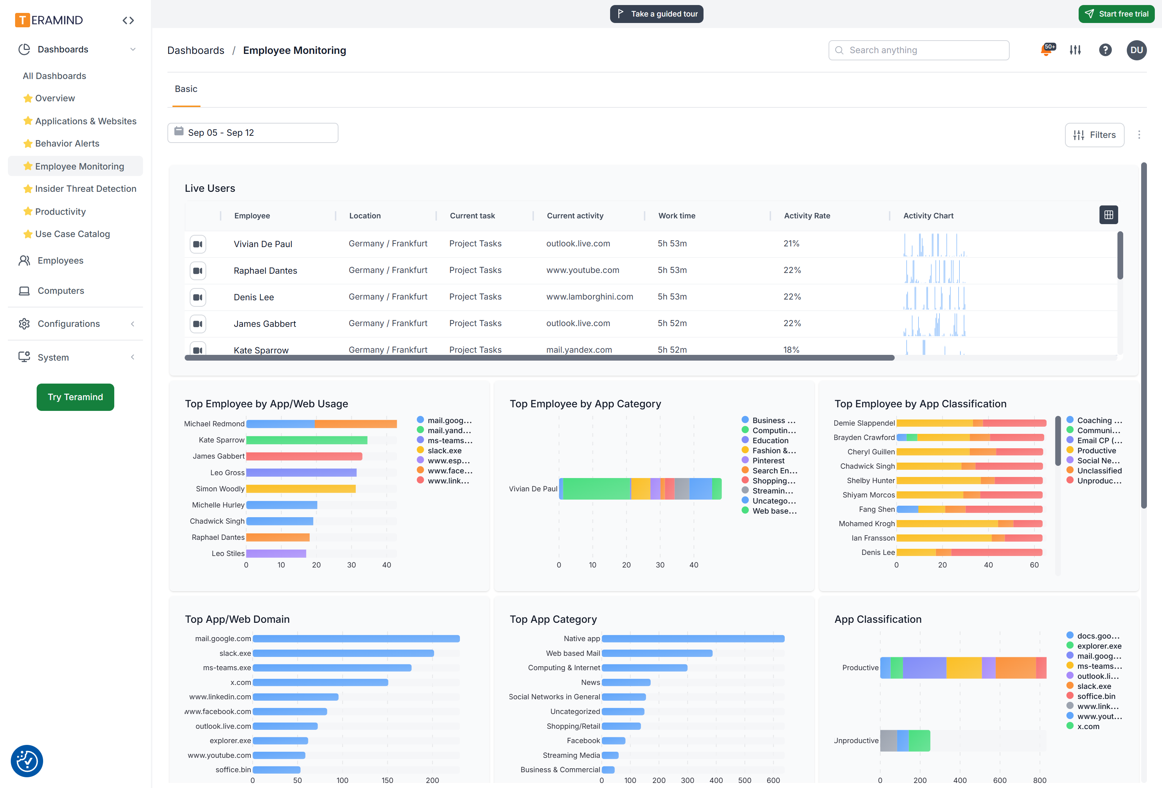Screen dimensions: 1162x788
Task: Click Michael Redmond's orange bar segment
Action: pyautogui.click(x=355, y=424)
